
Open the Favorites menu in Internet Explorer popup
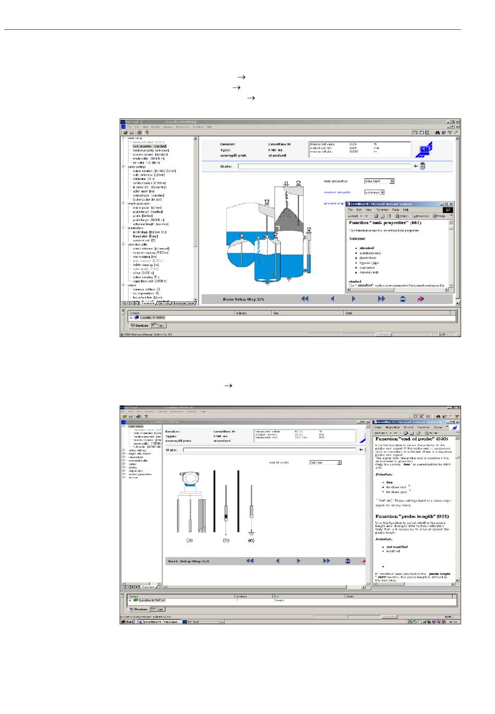click(382, 210)
